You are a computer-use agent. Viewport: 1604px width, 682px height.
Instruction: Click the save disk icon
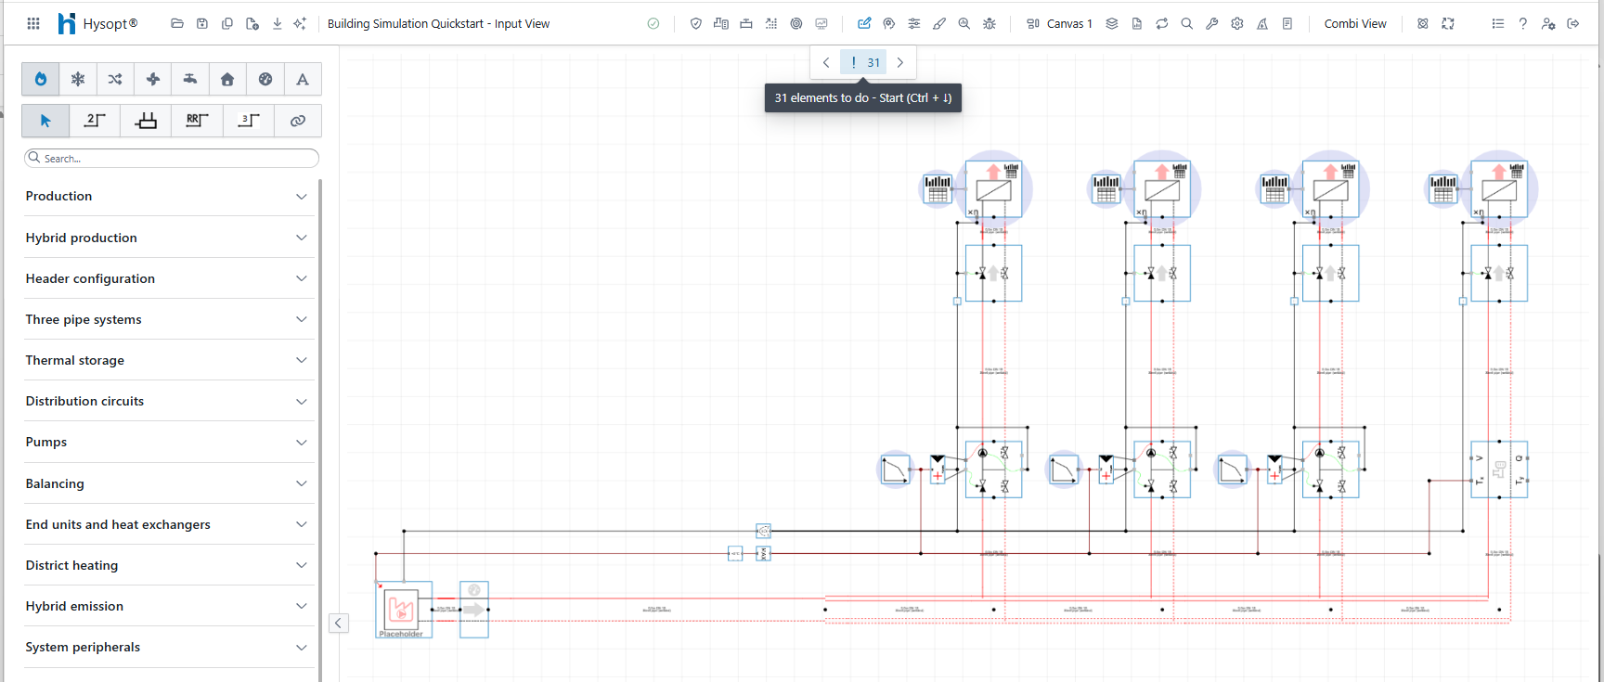click(202, 24)
